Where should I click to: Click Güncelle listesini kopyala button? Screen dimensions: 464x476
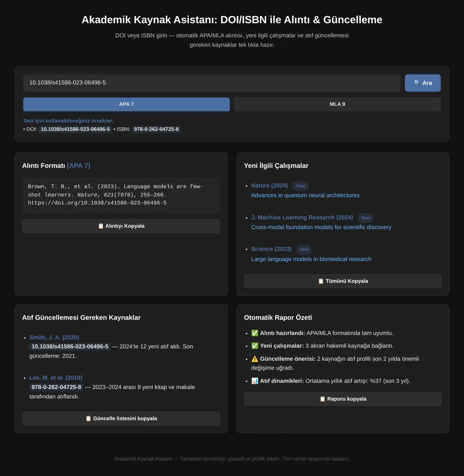point(121,418)
